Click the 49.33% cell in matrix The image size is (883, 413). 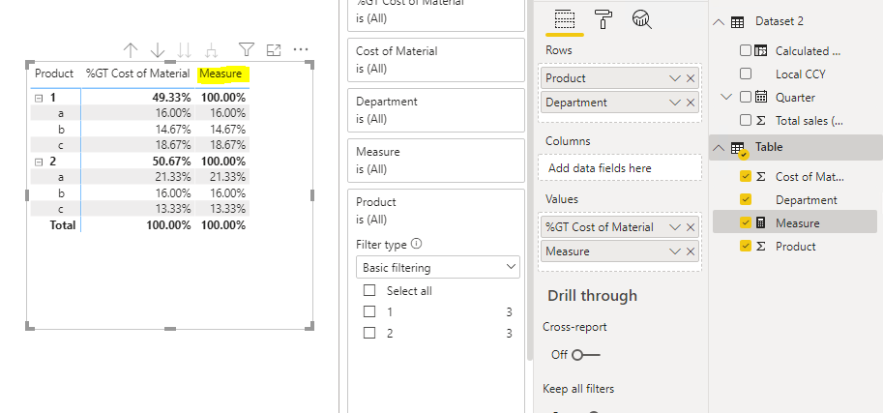172,98
